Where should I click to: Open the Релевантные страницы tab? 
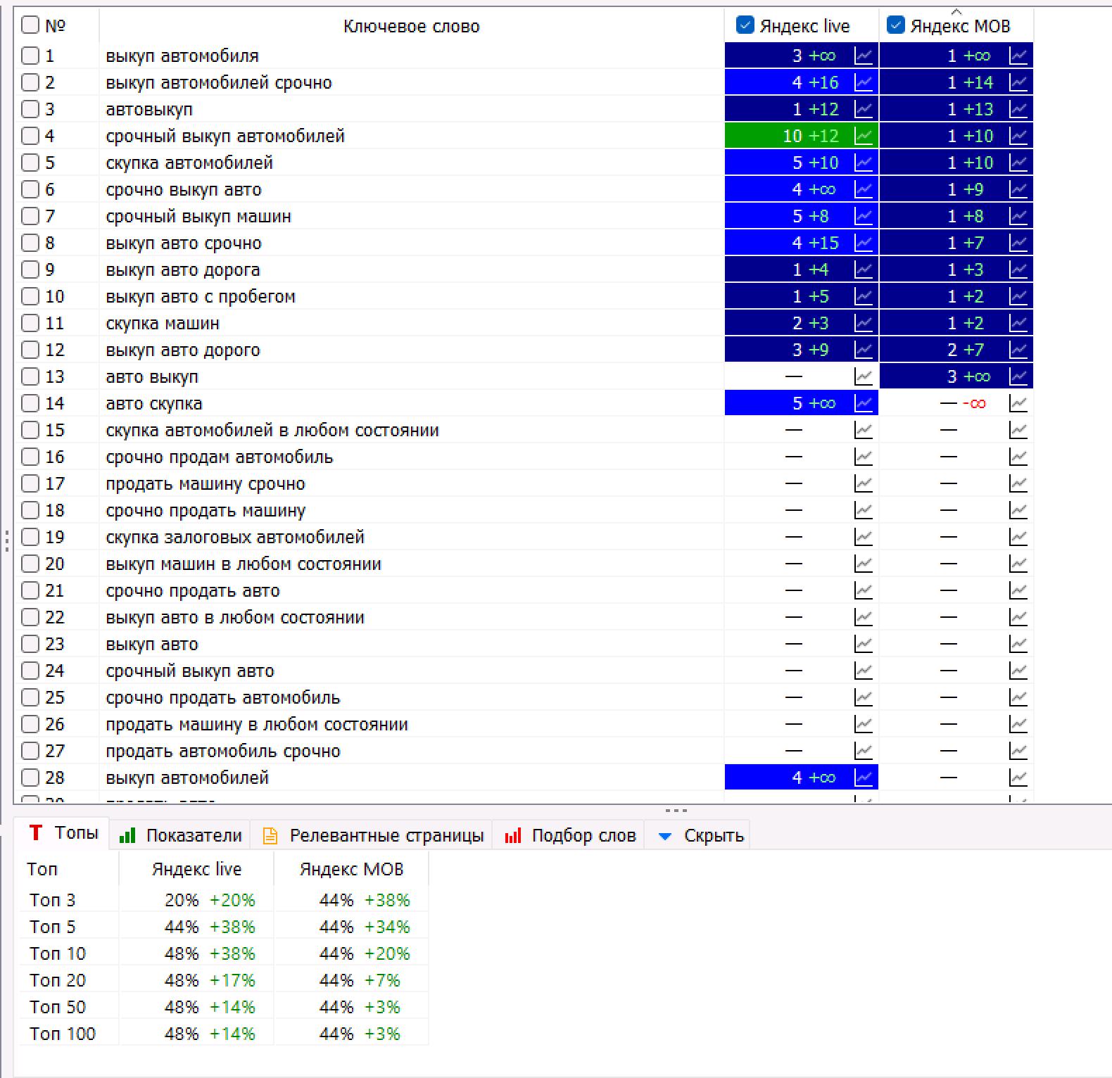pos(373,835)
